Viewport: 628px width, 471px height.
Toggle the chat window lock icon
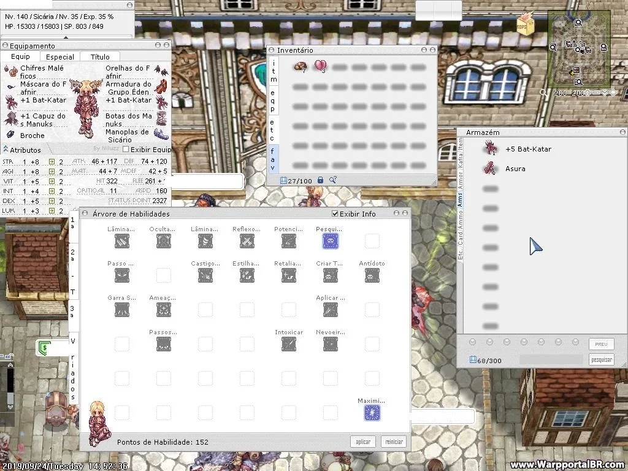pos(10,356)
